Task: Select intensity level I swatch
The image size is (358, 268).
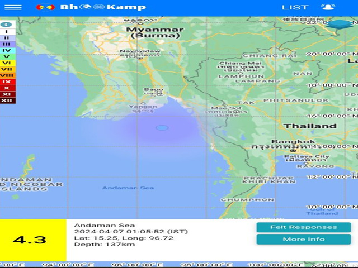Action: pyautogui.click(x=7, y=32)
